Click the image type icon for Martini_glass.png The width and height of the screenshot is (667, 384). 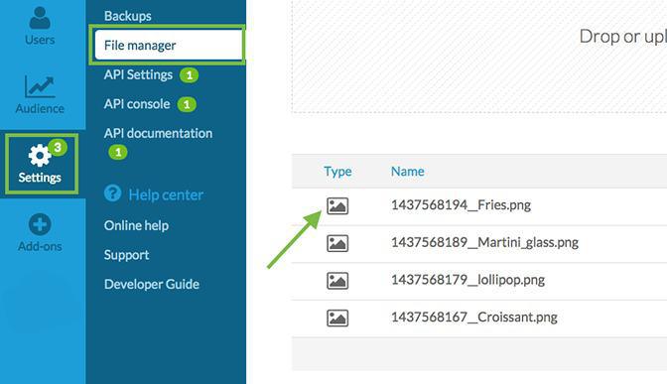(x=337, y=244)
